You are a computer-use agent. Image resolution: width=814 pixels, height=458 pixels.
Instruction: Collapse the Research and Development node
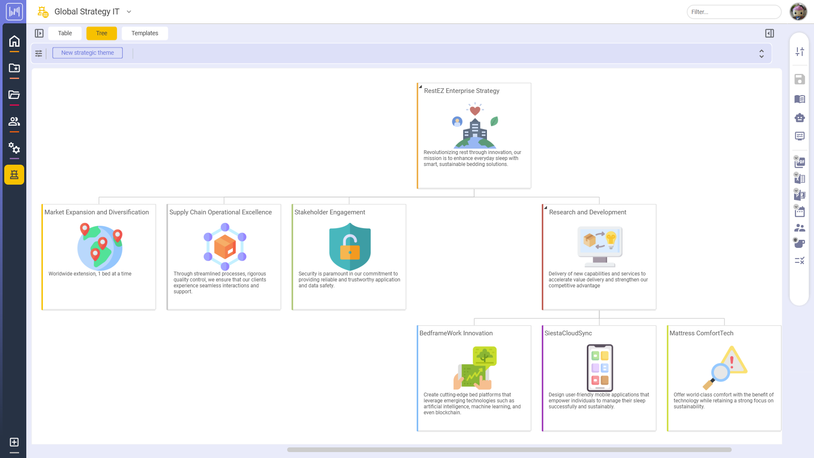pos(545,208)
